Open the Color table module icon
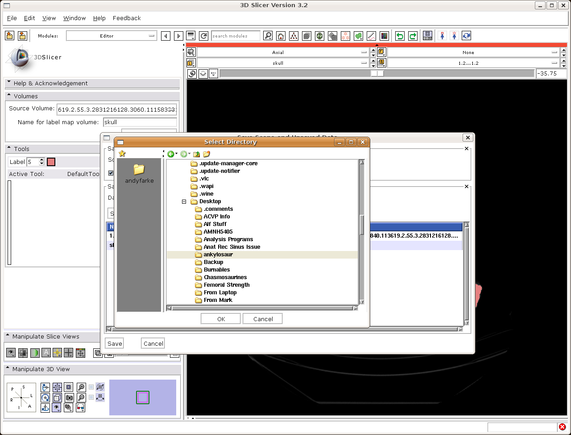The image size is (571, 435). pyautogui.click(x=384, y=36)
